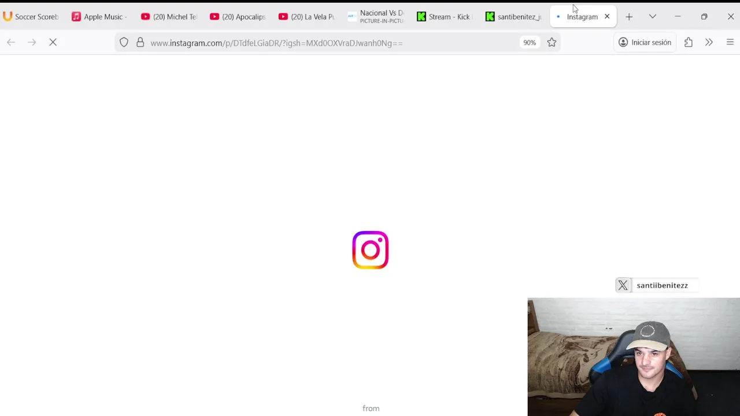The image size is (740, 416).
Task: Click the Instagram logo in page center
Action: [x=371, y=250]
